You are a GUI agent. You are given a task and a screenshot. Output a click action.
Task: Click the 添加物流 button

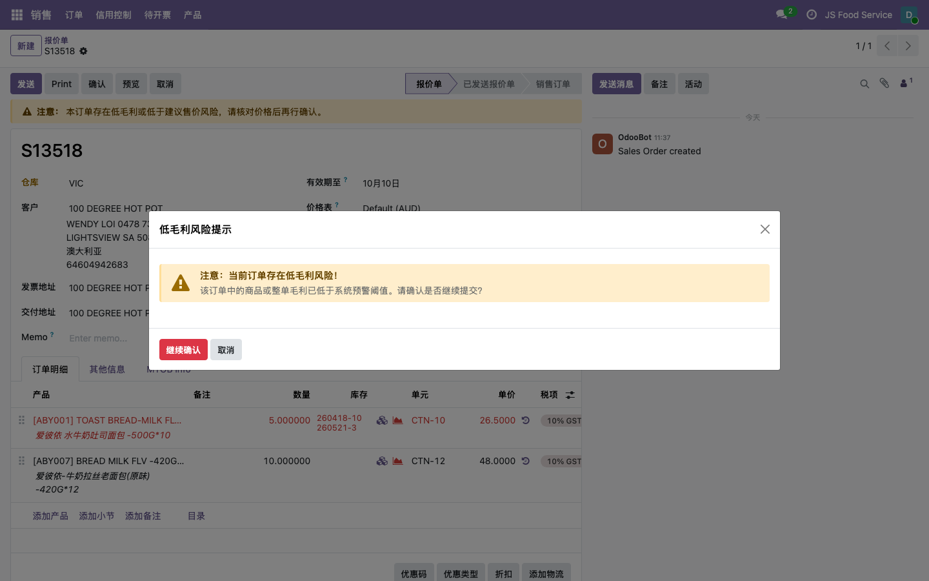546,573
